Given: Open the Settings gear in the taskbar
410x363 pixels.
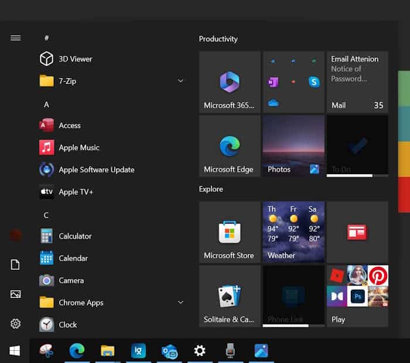Looking at the screenshot, I should (x=200, y=351).
